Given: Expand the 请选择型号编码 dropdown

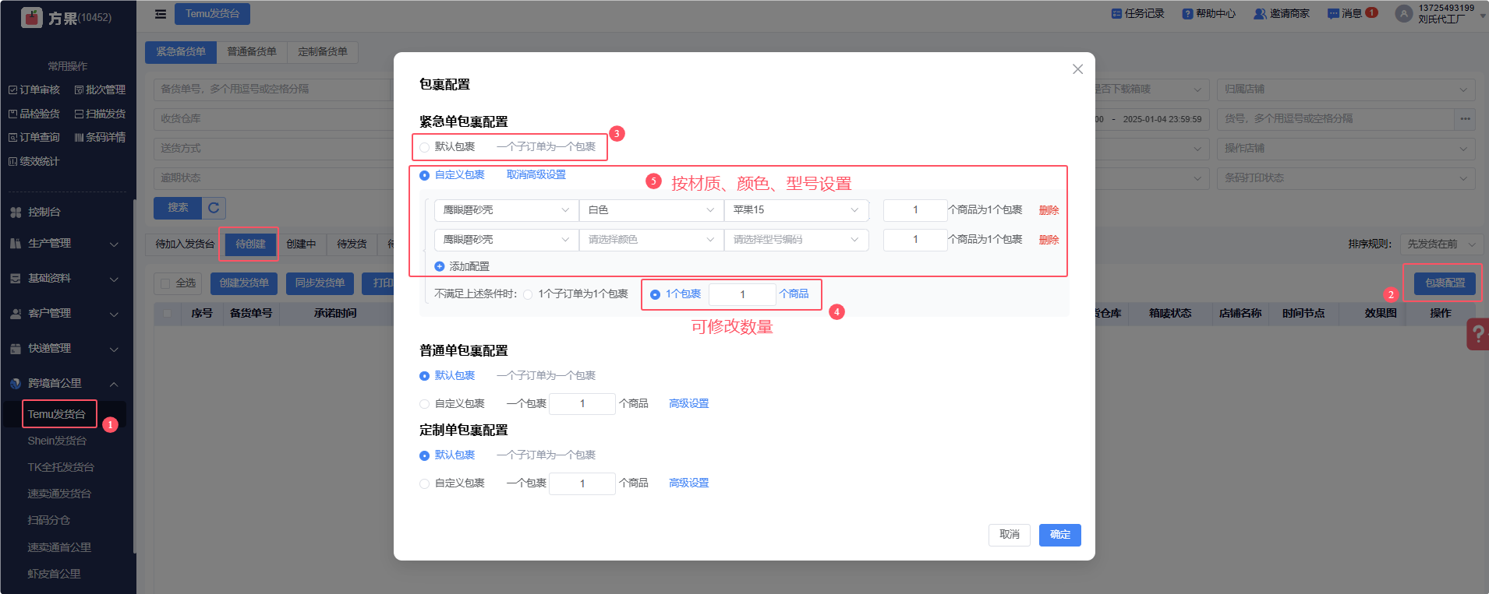Looking at the screenshot, I should pyautogui.click(x=795, y=240).
